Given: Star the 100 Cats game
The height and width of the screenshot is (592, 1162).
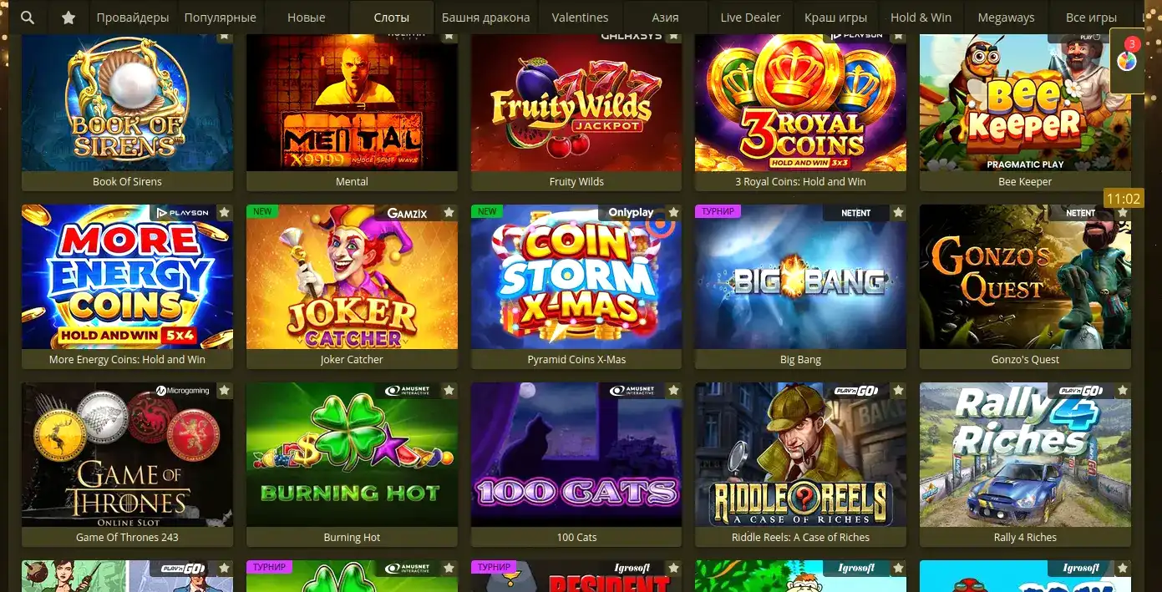Looking at the screenshot, I should pos(673,391).
